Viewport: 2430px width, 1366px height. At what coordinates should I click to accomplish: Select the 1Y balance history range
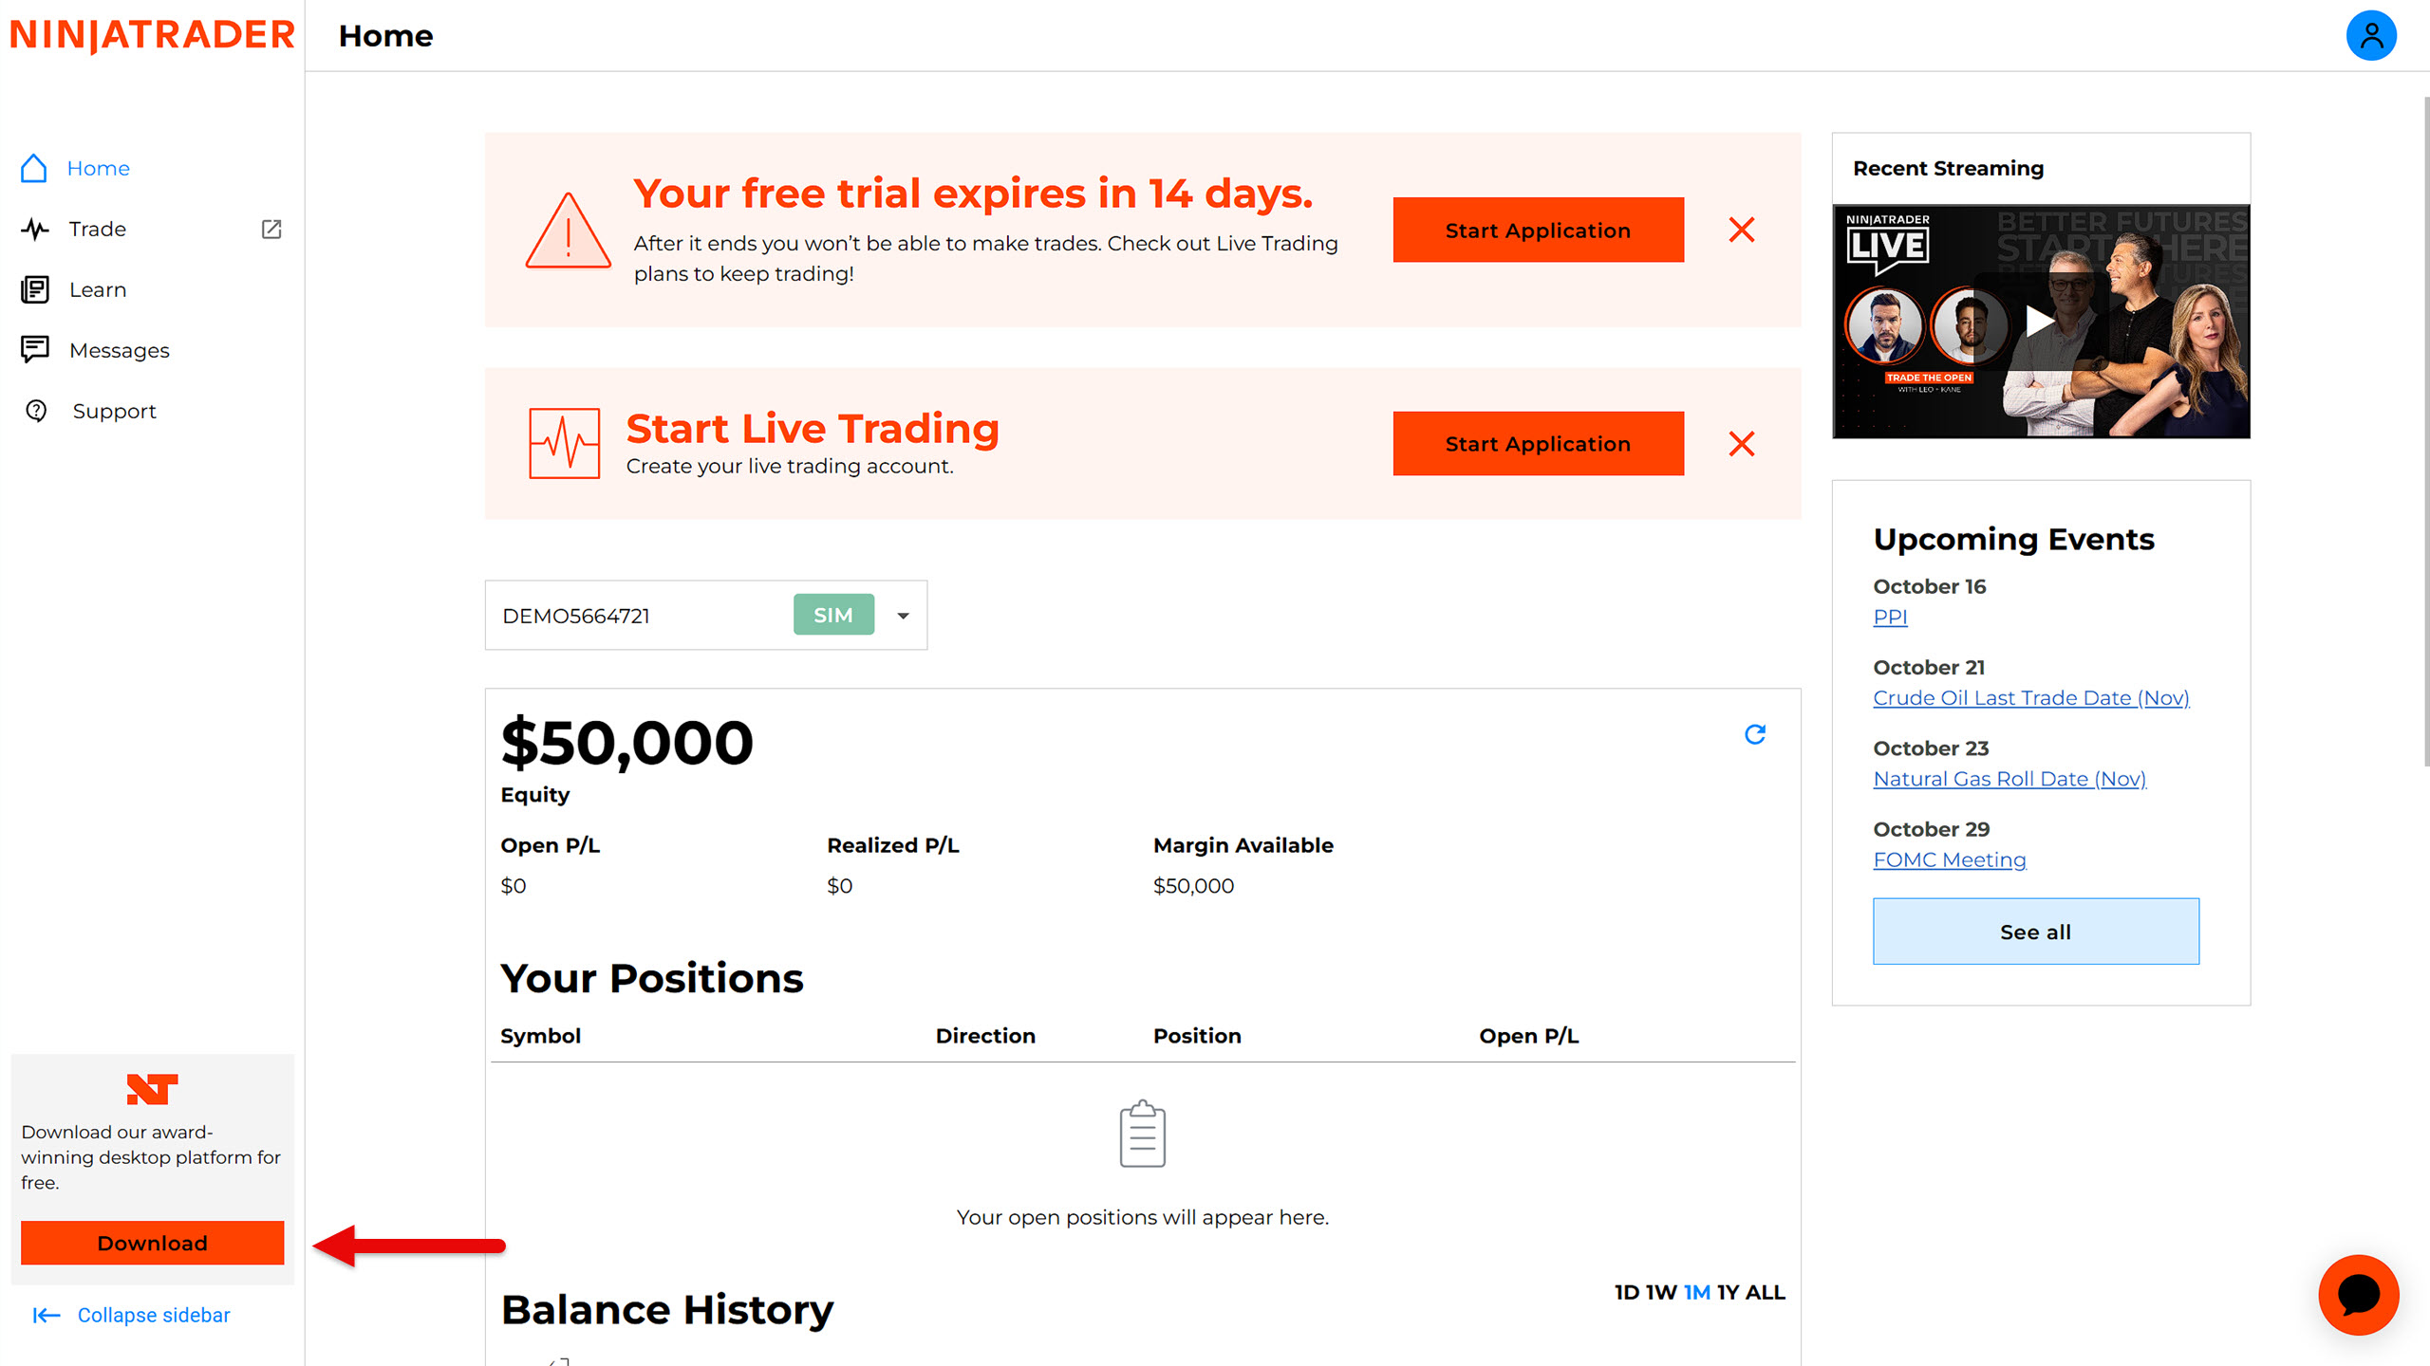1729,1292
